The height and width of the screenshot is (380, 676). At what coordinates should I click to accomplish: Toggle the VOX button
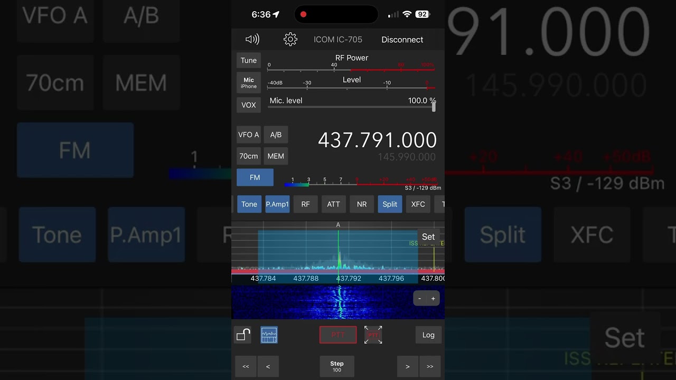(x=249, y=105)
